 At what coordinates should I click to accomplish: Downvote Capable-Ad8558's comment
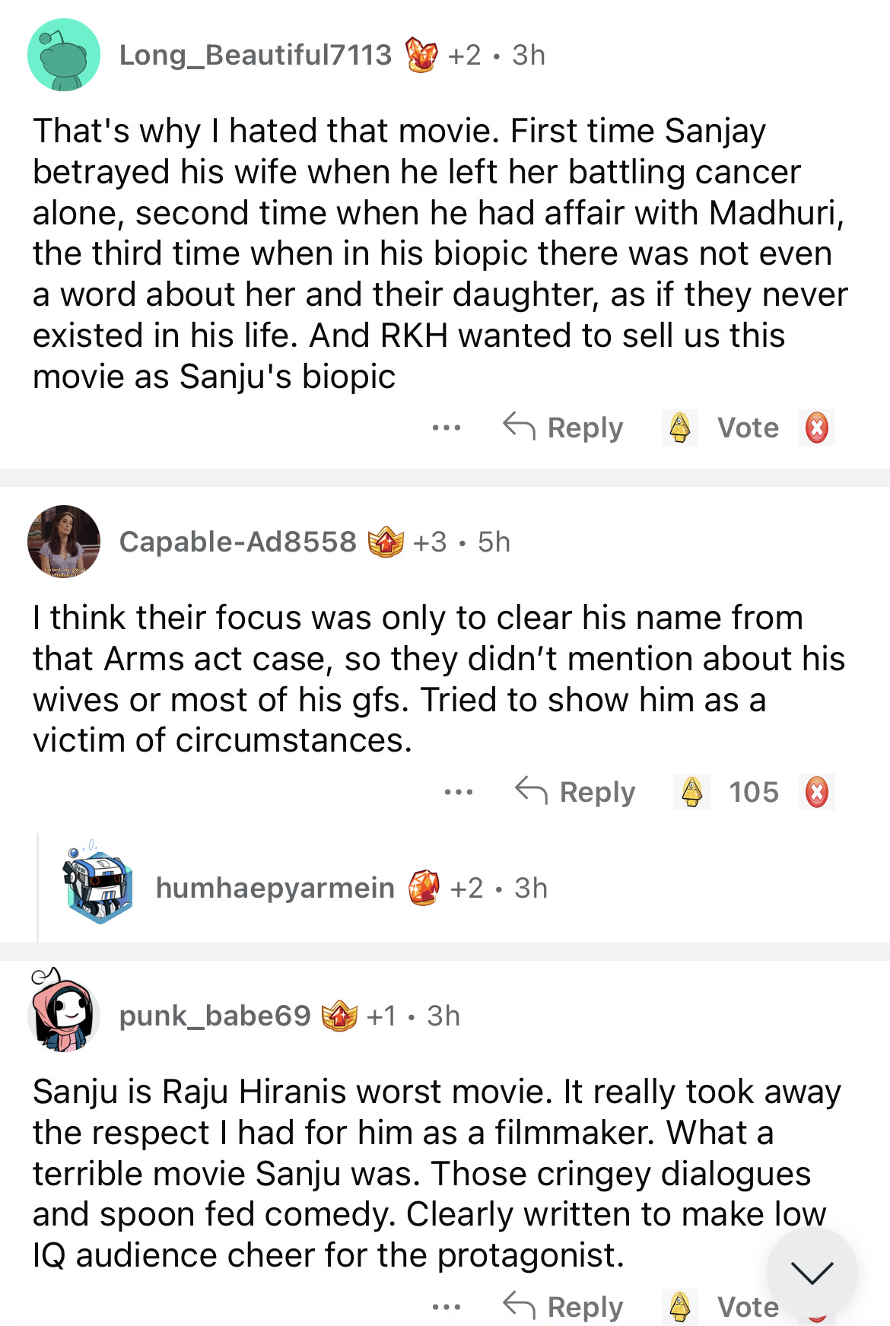point(816,792)
